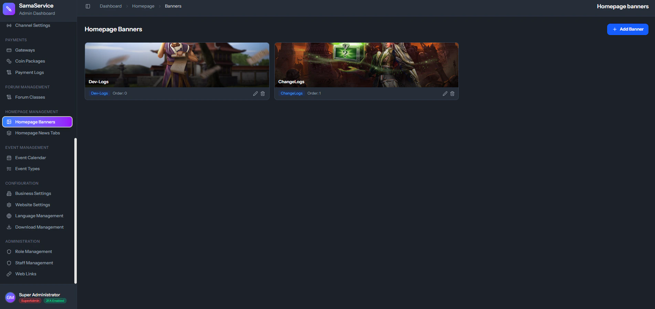Toggle the sidebar collapse icon
This screenshot has height=309, width=655.
[88, 6]
